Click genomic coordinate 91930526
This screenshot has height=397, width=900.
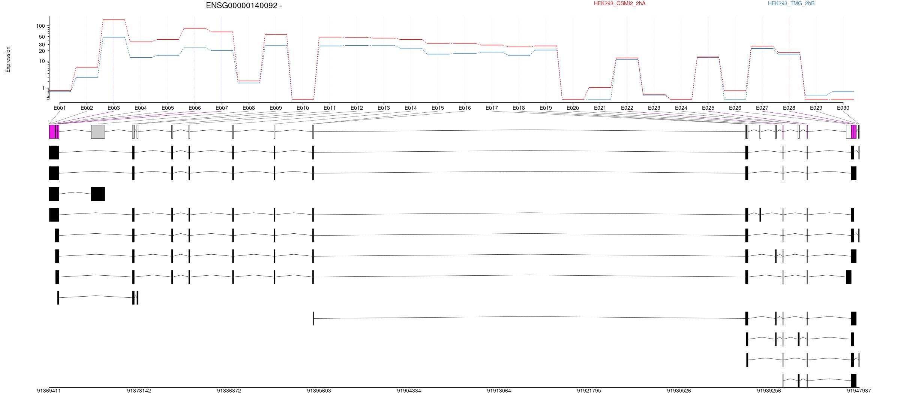click(x=679, y=391)
